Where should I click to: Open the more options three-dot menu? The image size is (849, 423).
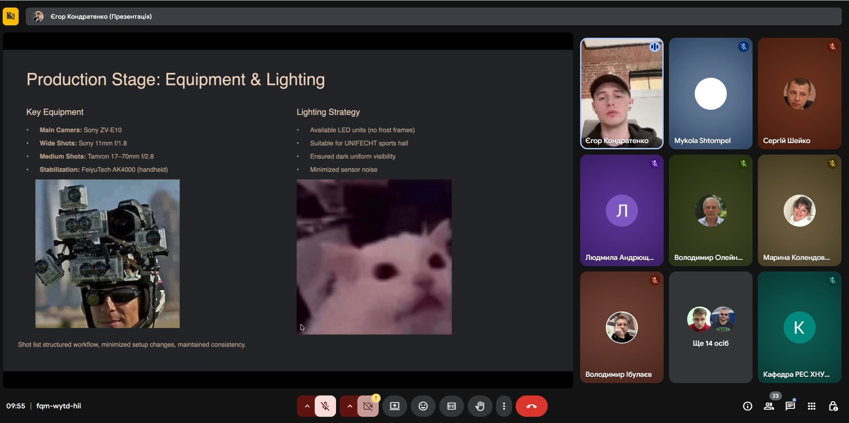coord(504,406)
